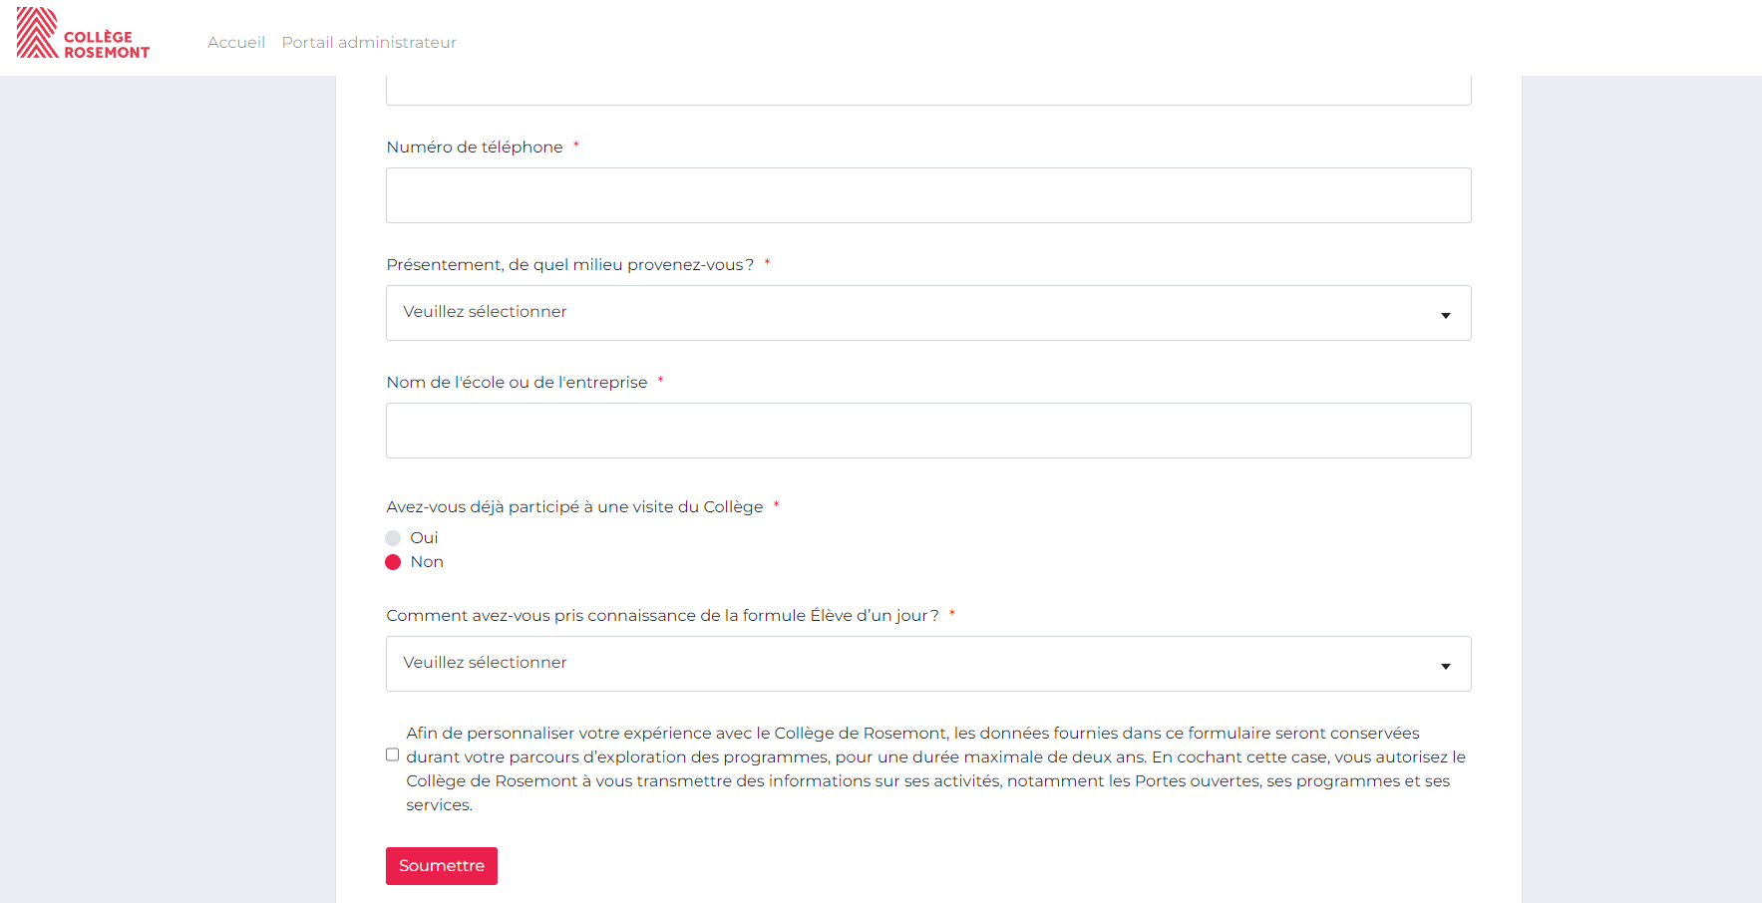Image resolution: width=1762 pixels, height=903 pixels.
Task: Click the Nom de l'école label
Action: click(x=517, y=383)
